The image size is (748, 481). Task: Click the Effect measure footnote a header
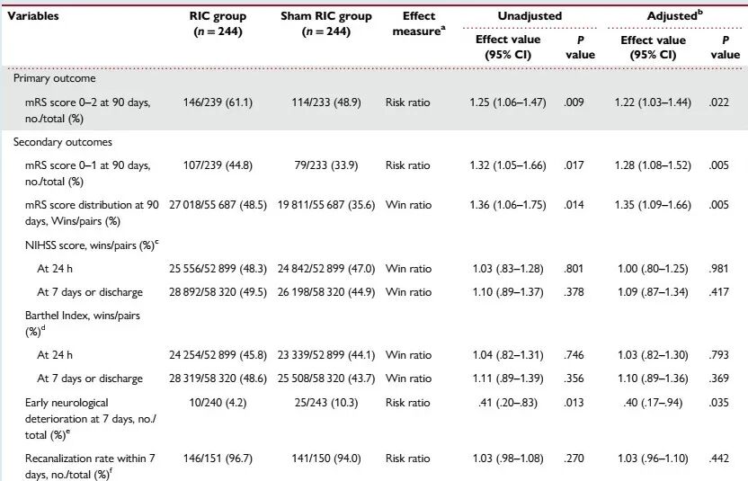[x=419, y=24]
